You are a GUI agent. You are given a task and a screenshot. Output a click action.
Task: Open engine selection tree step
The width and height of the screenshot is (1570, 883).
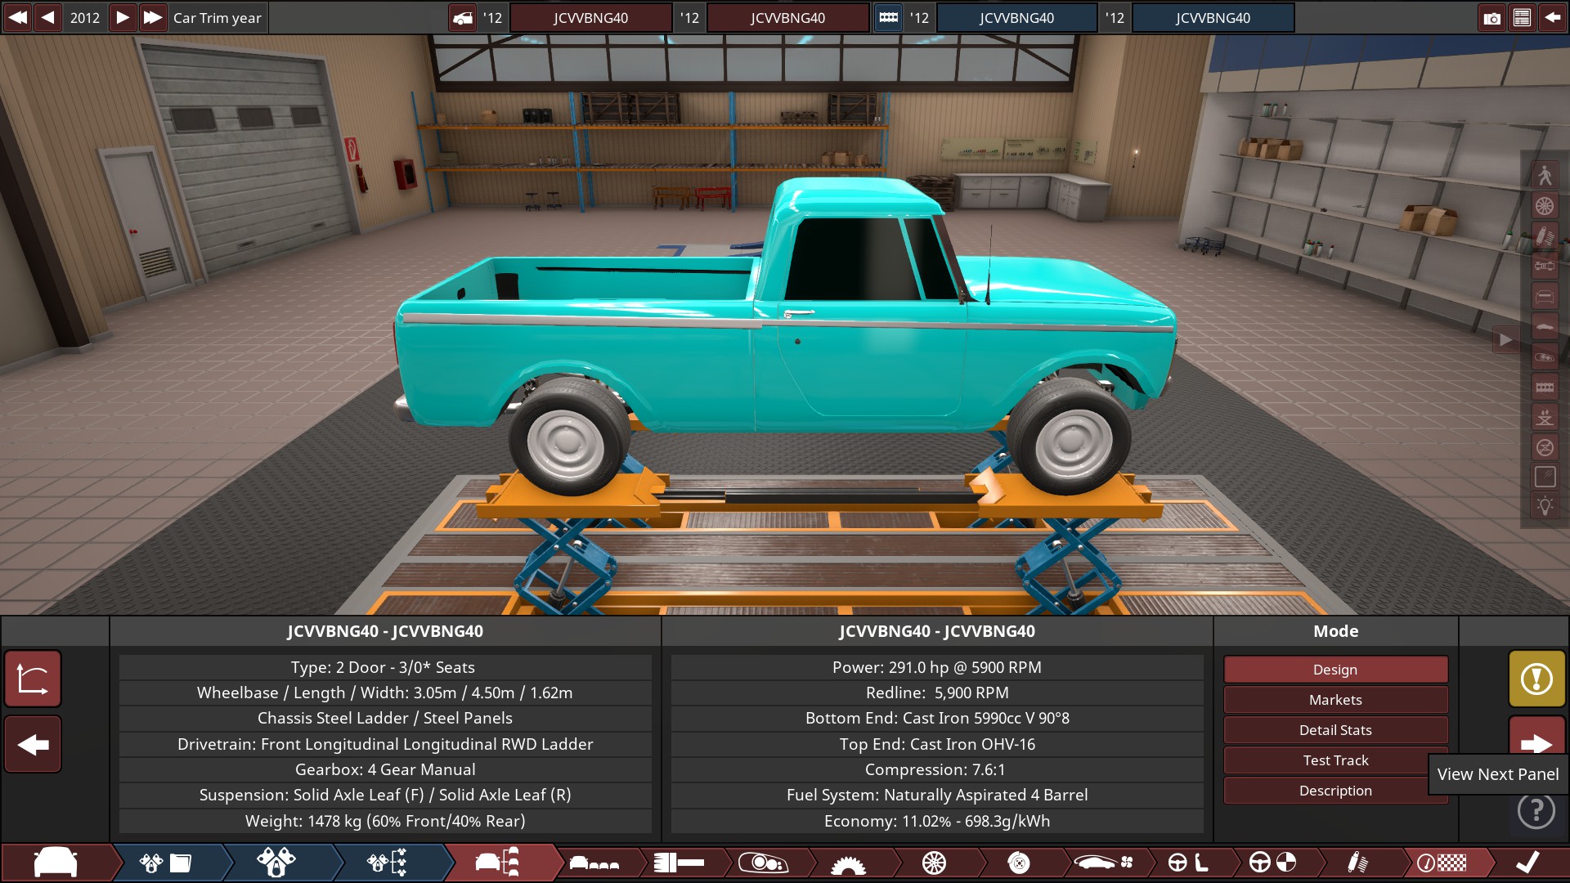tap(388, 863)
